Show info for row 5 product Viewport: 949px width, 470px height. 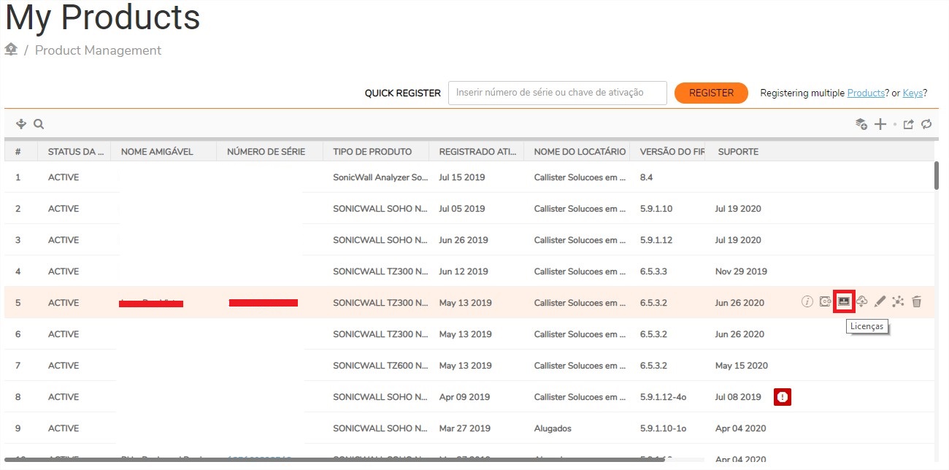807,301
